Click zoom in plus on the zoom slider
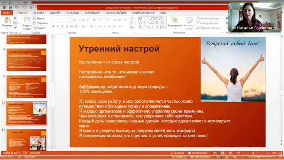This screenshot has height=160, width=284. point(268,153)
